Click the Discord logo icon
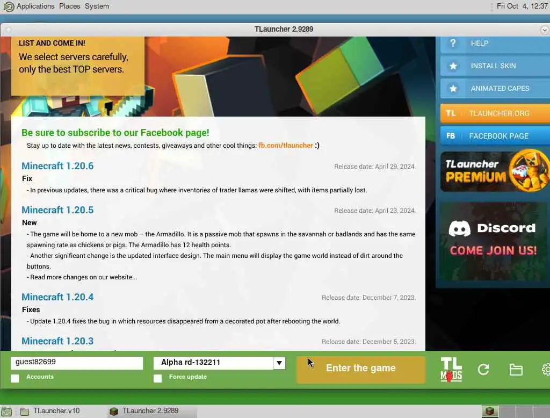This screenshot has height=418, width=550. pos(460,228)
